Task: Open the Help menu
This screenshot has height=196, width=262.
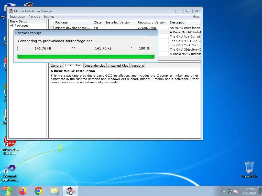Action: pyautogui.click(x=196, y=17)
